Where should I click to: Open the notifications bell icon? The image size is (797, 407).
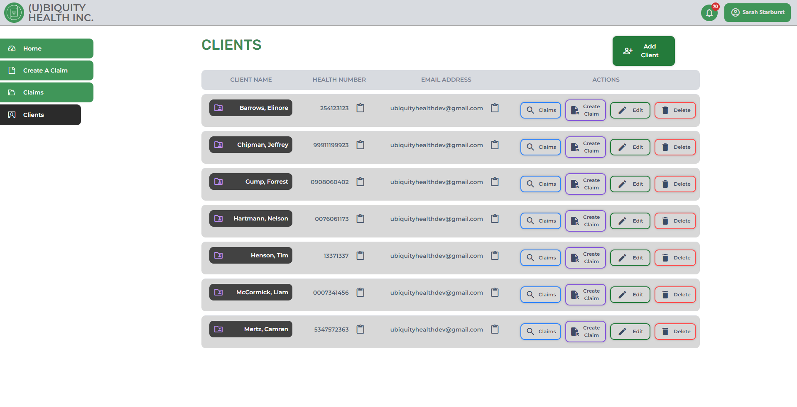[x=709, y=13]
